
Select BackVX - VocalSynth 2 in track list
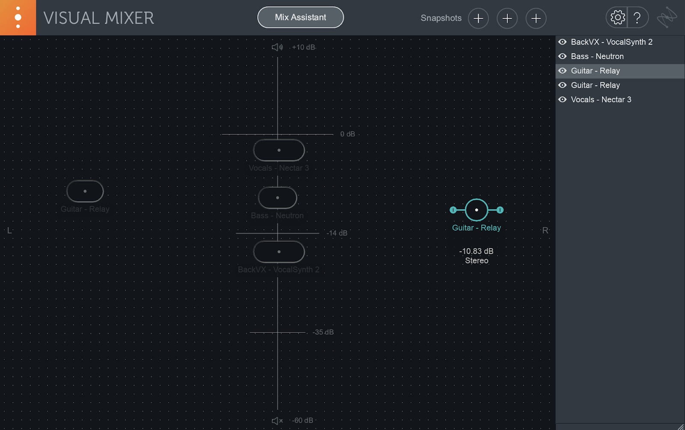click(x=620, y=42)
